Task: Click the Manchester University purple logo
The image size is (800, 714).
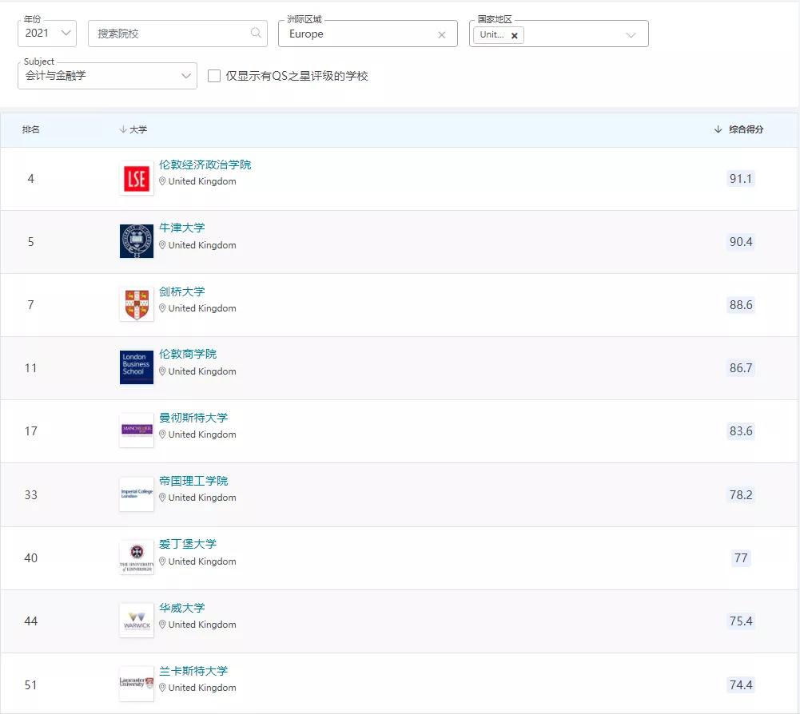Action: [x=136, y=430]
